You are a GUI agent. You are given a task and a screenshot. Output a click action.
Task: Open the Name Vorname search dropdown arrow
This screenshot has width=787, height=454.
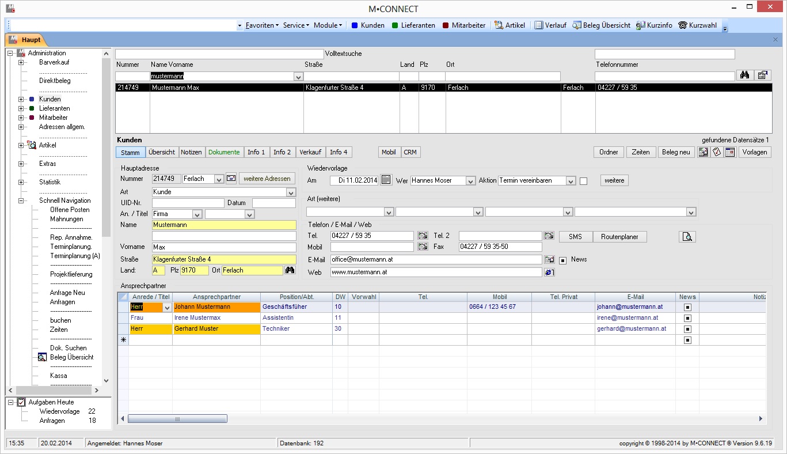tap(298, 76)
